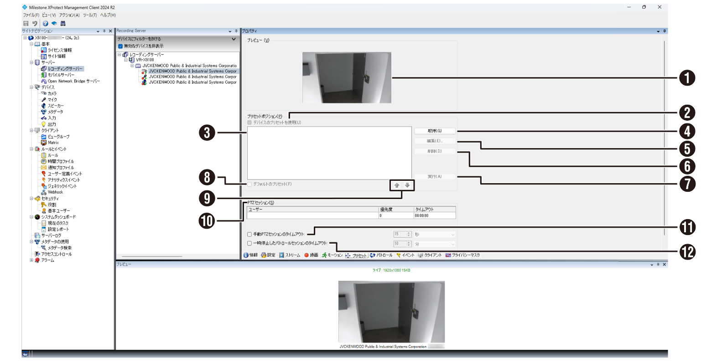Collapse the デバイスにフィルターをかける filter section
Viewport: 727px width, 363px height.
pos(234,39)
